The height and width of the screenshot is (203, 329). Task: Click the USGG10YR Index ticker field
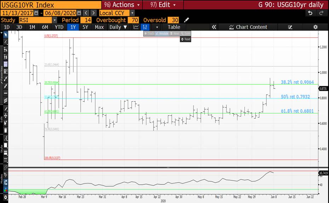[51, 5]
